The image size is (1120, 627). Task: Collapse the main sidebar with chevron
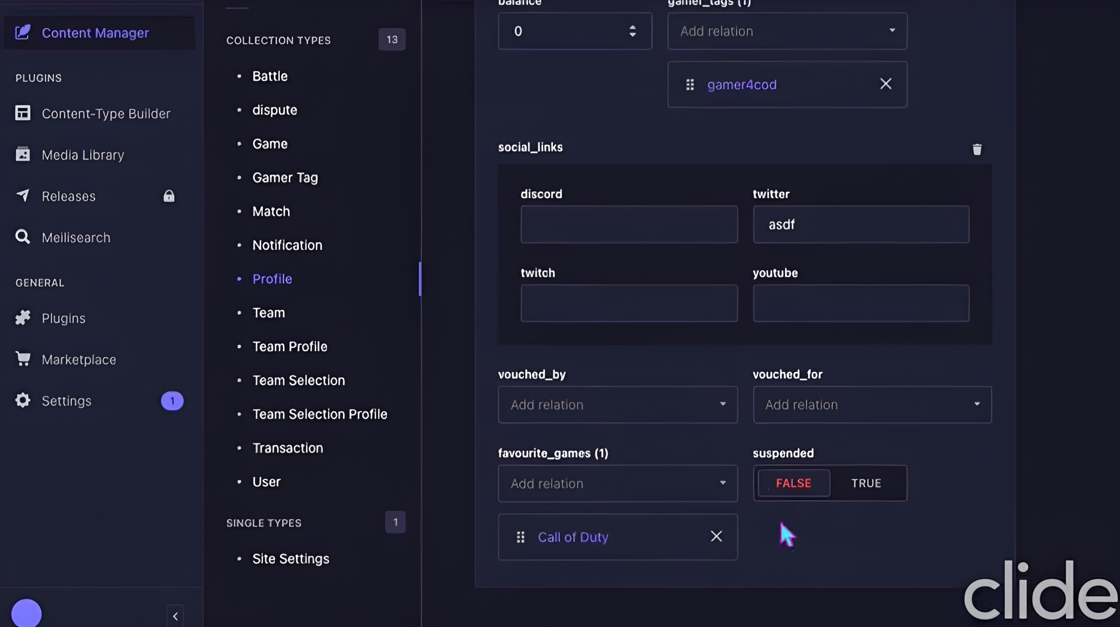coord(175,616)
